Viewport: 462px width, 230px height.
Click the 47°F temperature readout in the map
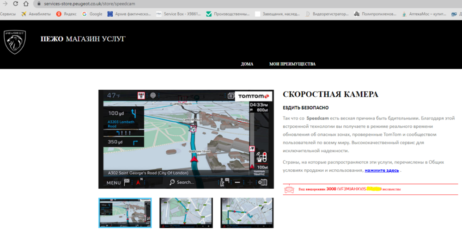[114, 95]
